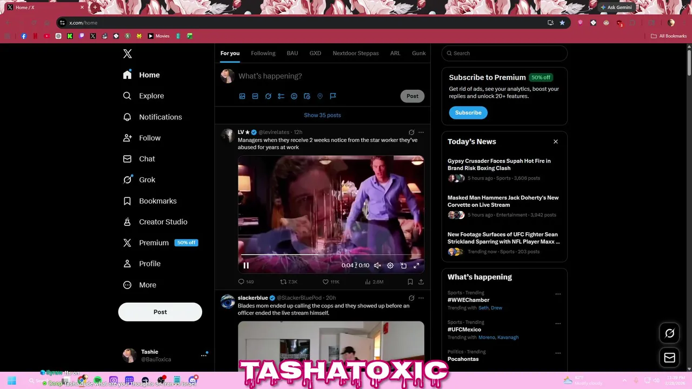Tag a location in the composer
This screenshot has width=692, height=389.
point(320,96)
